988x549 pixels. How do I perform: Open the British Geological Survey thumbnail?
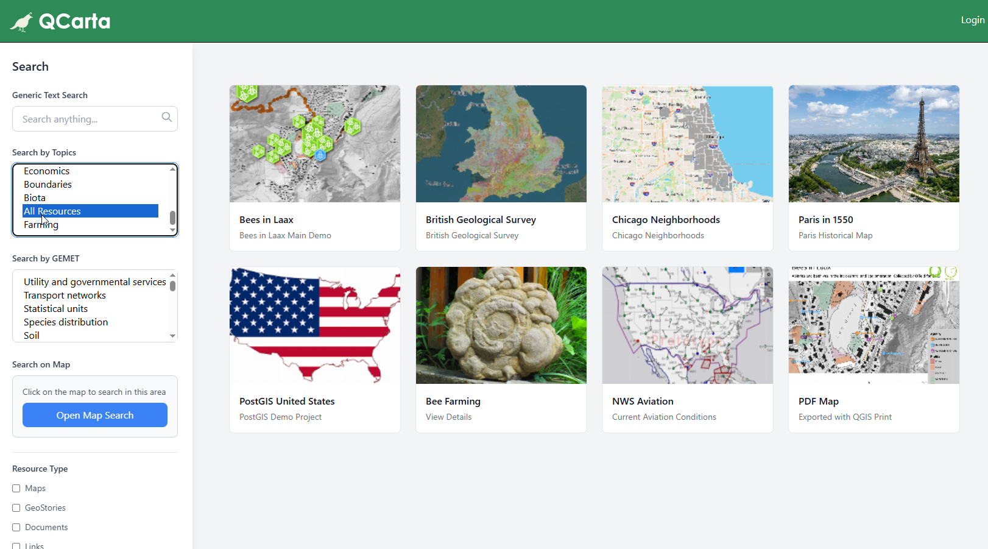tap(501, 144)
